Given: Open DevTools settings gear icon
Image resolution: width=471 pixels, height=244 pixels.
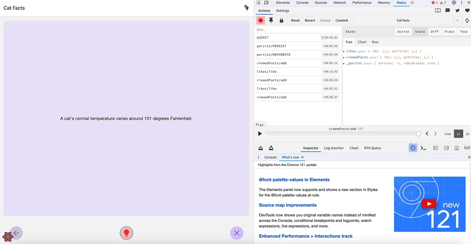Looking at the screenshot, I should point(454,3).
